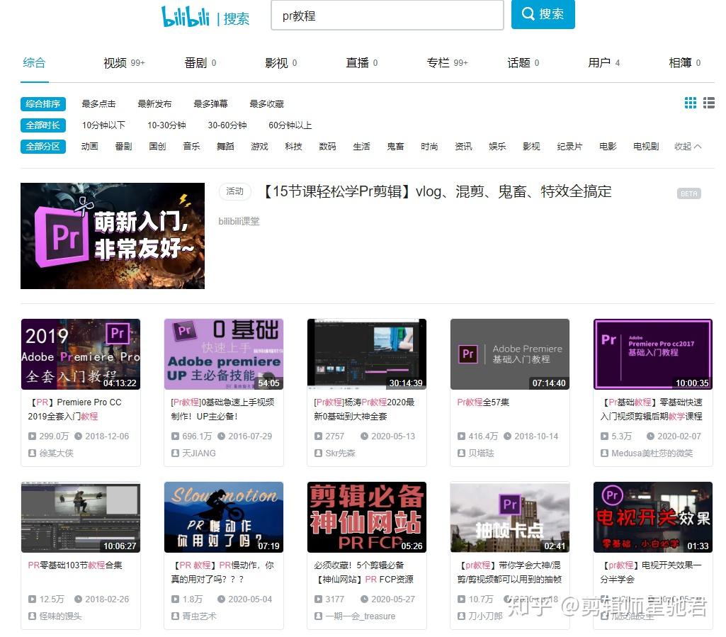Open the 用户 results tab
This screenshot has height=637, width=726.
coord(603,62)
